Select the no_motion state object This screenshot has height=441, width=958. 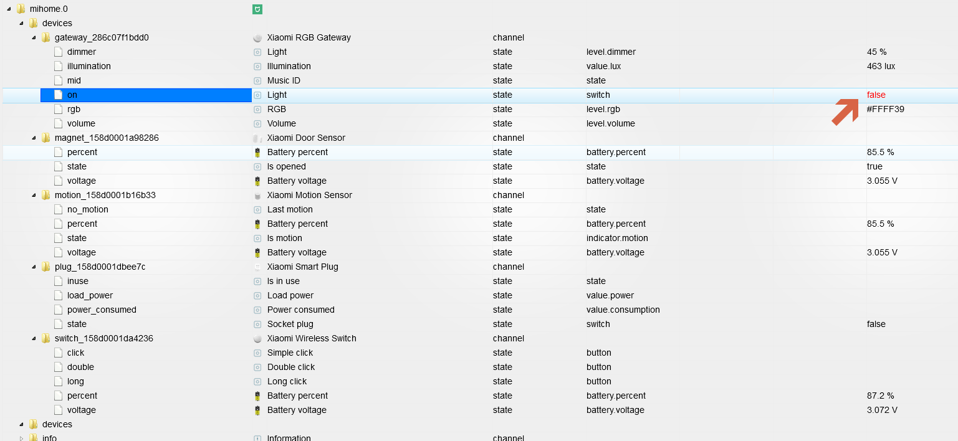coord(88,209)
